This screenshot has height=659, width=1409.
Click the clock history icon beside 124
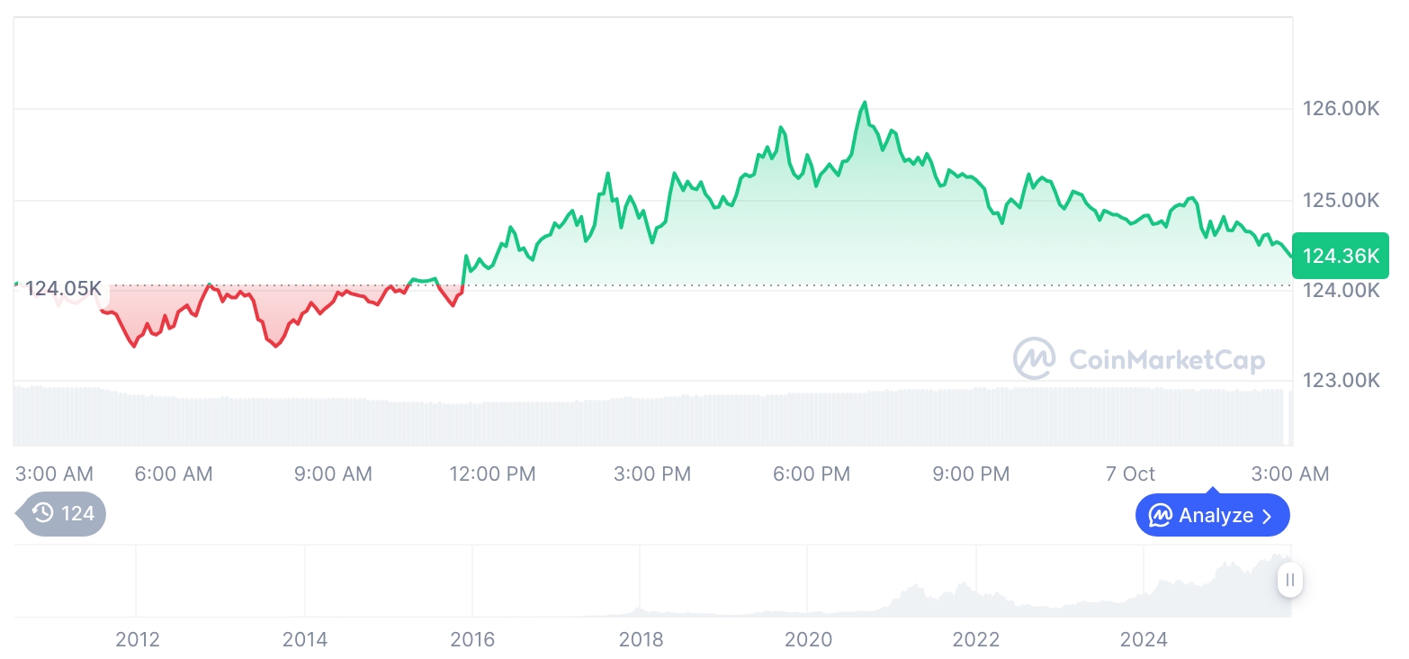pyautogui.click(x=42, y=514)
